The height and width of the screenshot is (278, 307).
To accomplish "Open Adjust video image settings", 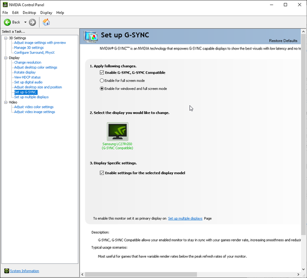I will pos(35,112).
